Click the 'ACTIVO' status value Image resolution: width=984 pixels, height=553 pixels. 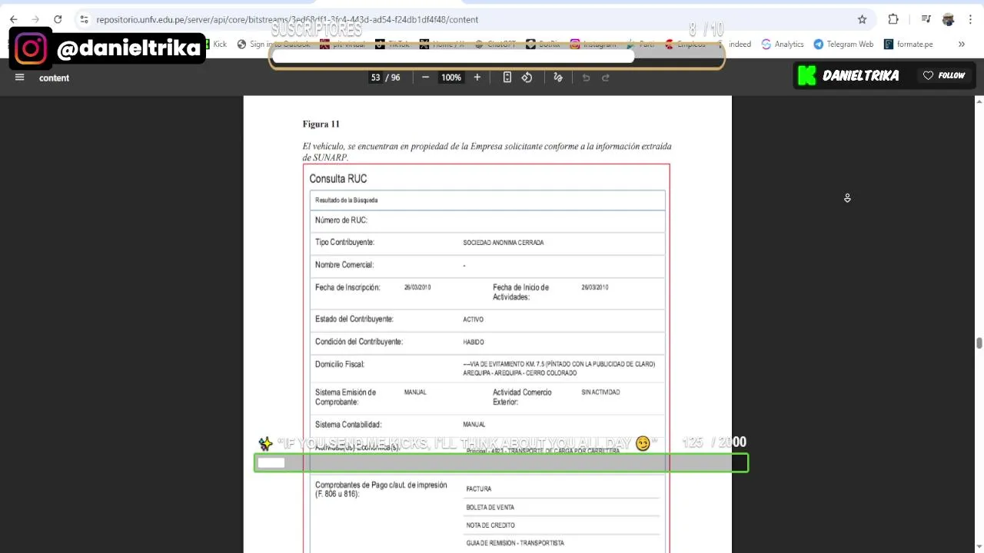click(x=474, y=320)
